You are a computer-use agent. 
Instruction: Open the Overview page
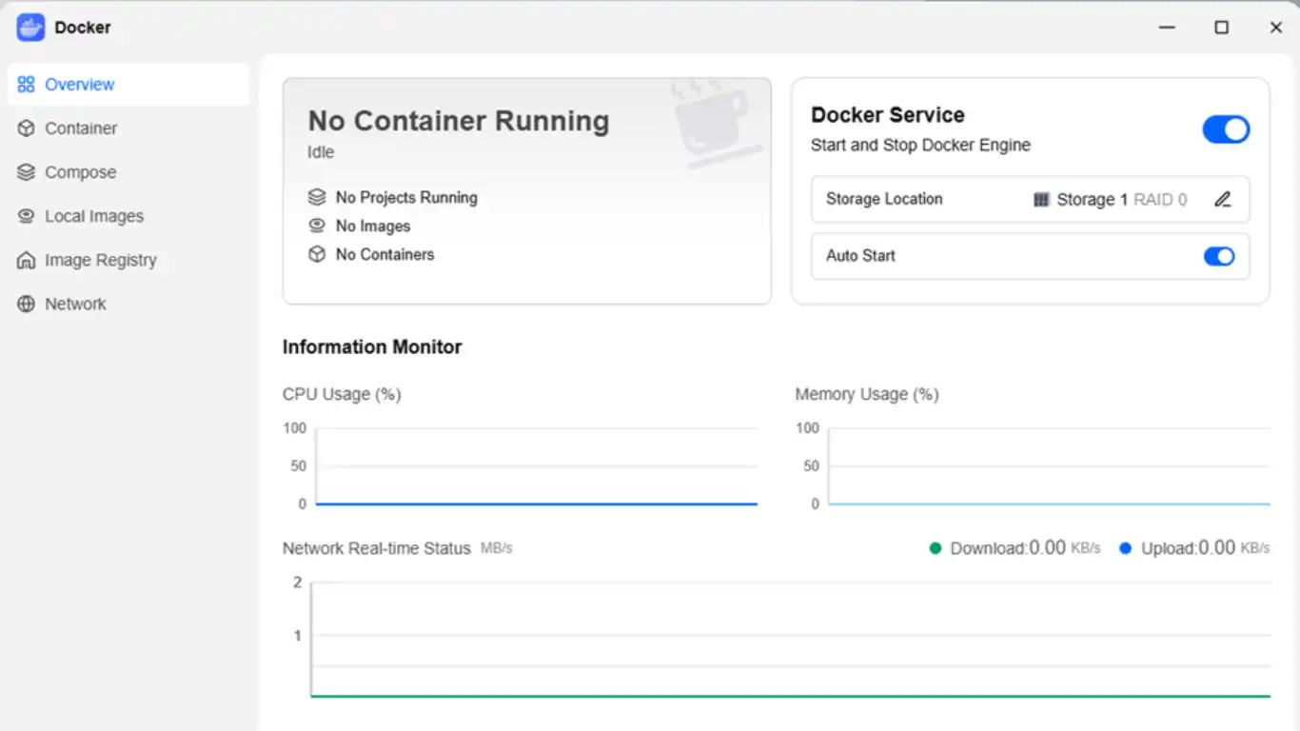click(128, 85)
